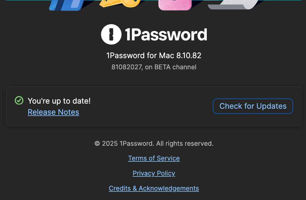Click the 'You're up to date!' status message

pyautogui.click(x=59, y=101)
